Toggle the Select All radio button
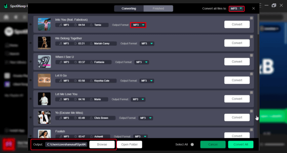 192,144
